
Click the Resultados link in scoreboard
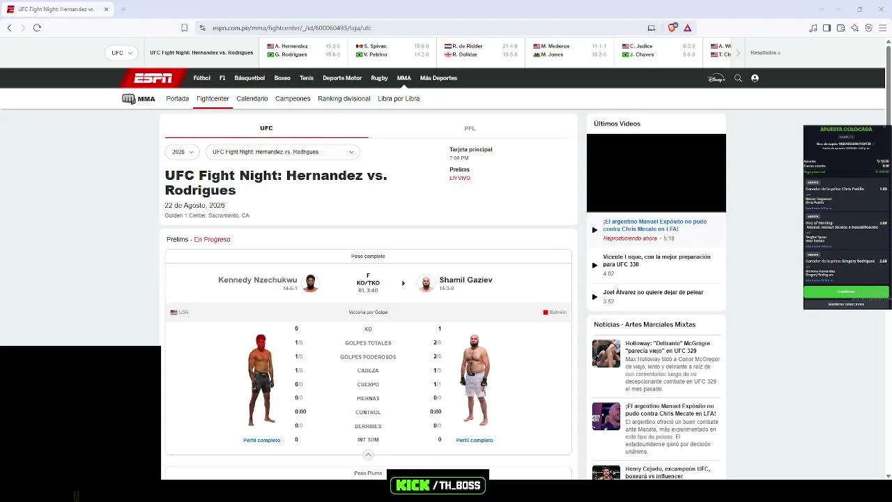click(766, 53)
